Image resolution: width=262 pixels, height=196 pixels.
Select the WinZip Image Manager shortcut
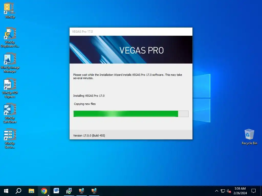(10, 63)
